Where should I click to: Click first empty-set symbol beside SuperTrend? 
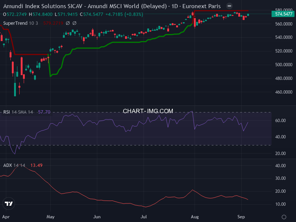(68, 23)
